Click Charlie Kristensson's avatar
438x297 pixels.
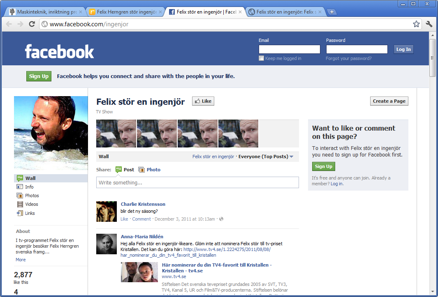(107, 212)
